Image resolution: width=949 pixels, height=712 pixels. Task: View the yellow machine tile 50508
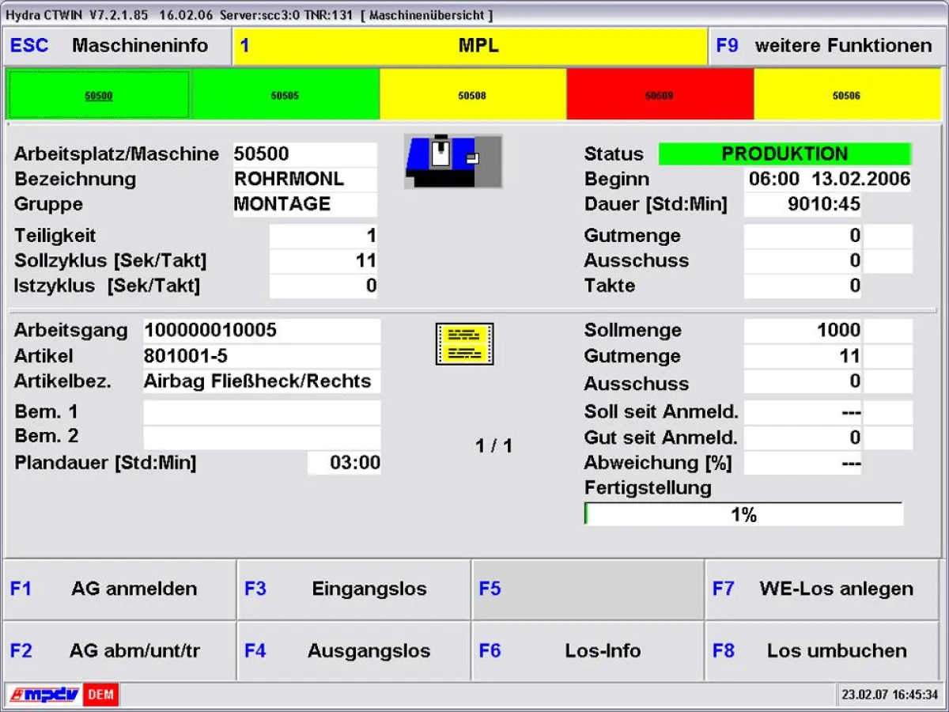coord(472,94)
